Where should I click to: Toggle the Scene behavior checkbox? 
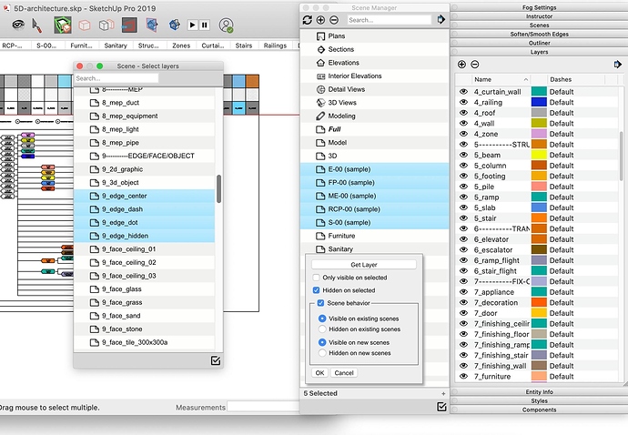[320, 303]
